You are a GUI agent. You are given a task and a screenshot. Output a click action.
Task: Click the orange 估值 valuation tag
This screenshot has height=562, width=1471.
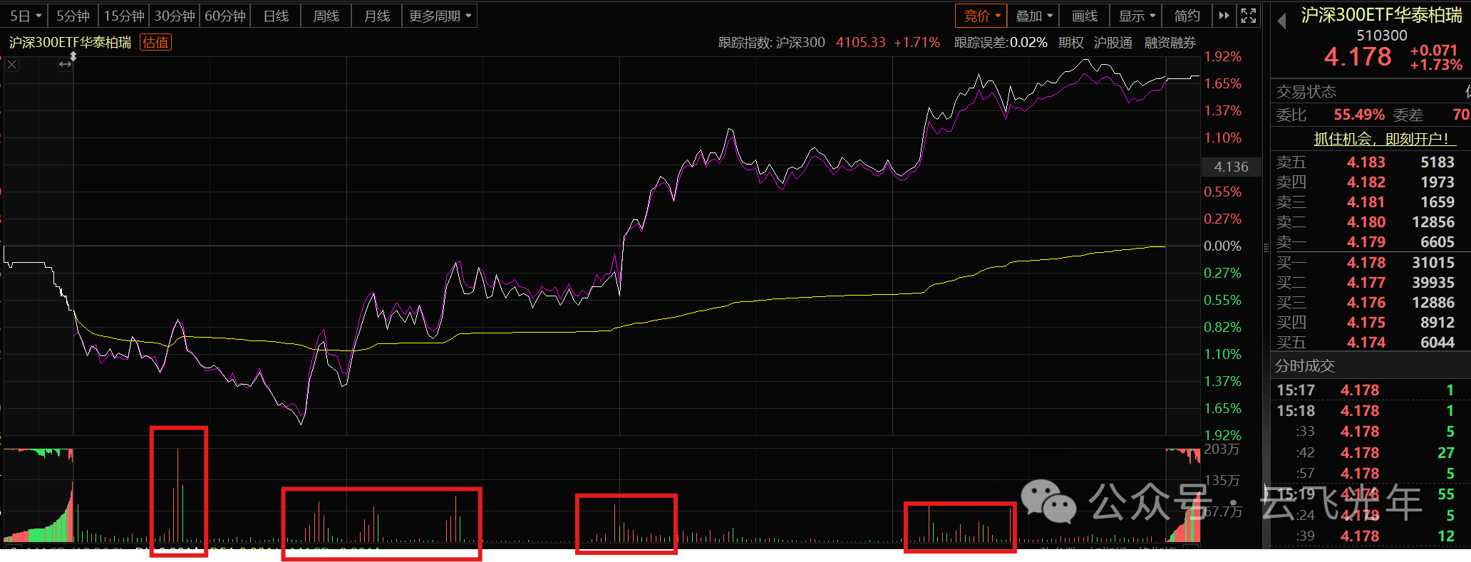pyautogui.click(x=155, y=43)
